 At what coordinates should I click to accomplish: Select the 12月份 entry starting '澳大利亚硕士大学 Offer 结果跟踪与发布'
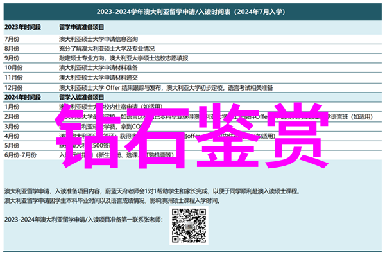tap(166, 88)
